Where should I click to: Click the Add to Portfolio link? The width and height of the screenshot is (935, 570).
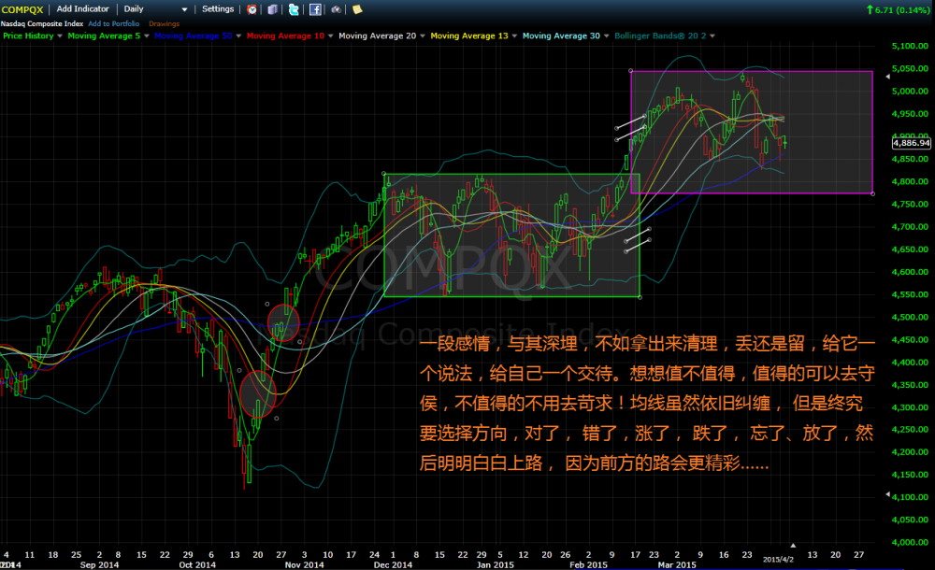pos(114,24)
